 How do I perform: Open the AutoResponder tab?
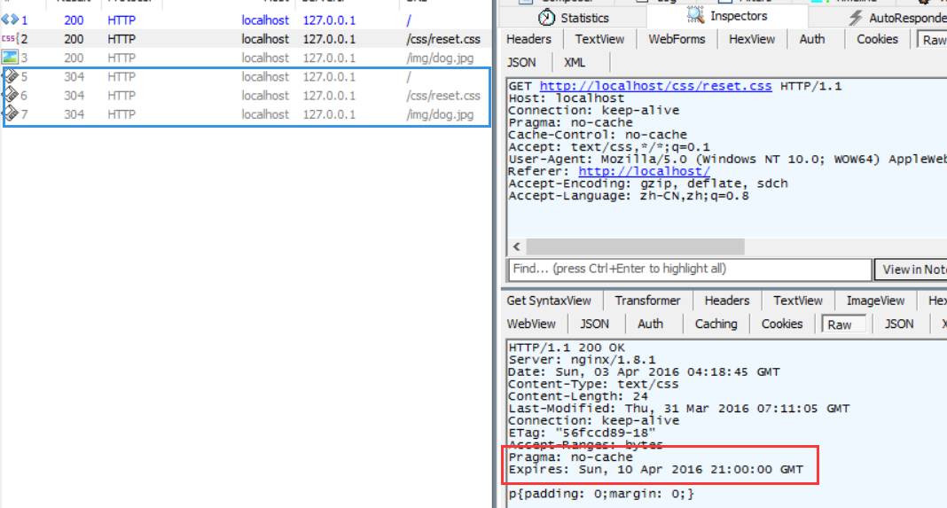coord(896,18)
